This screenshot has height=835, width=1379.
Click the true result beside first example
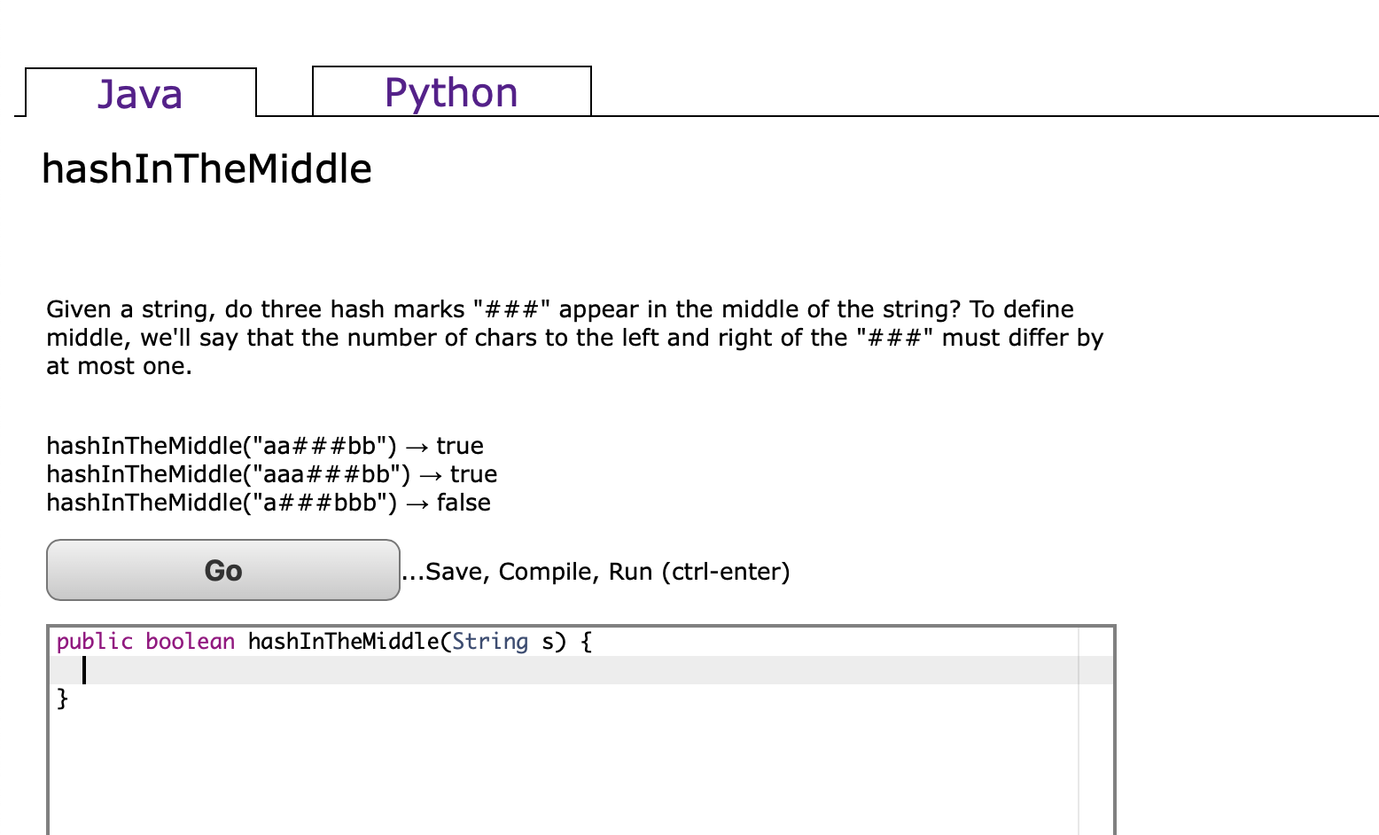(x=459, y=445)
